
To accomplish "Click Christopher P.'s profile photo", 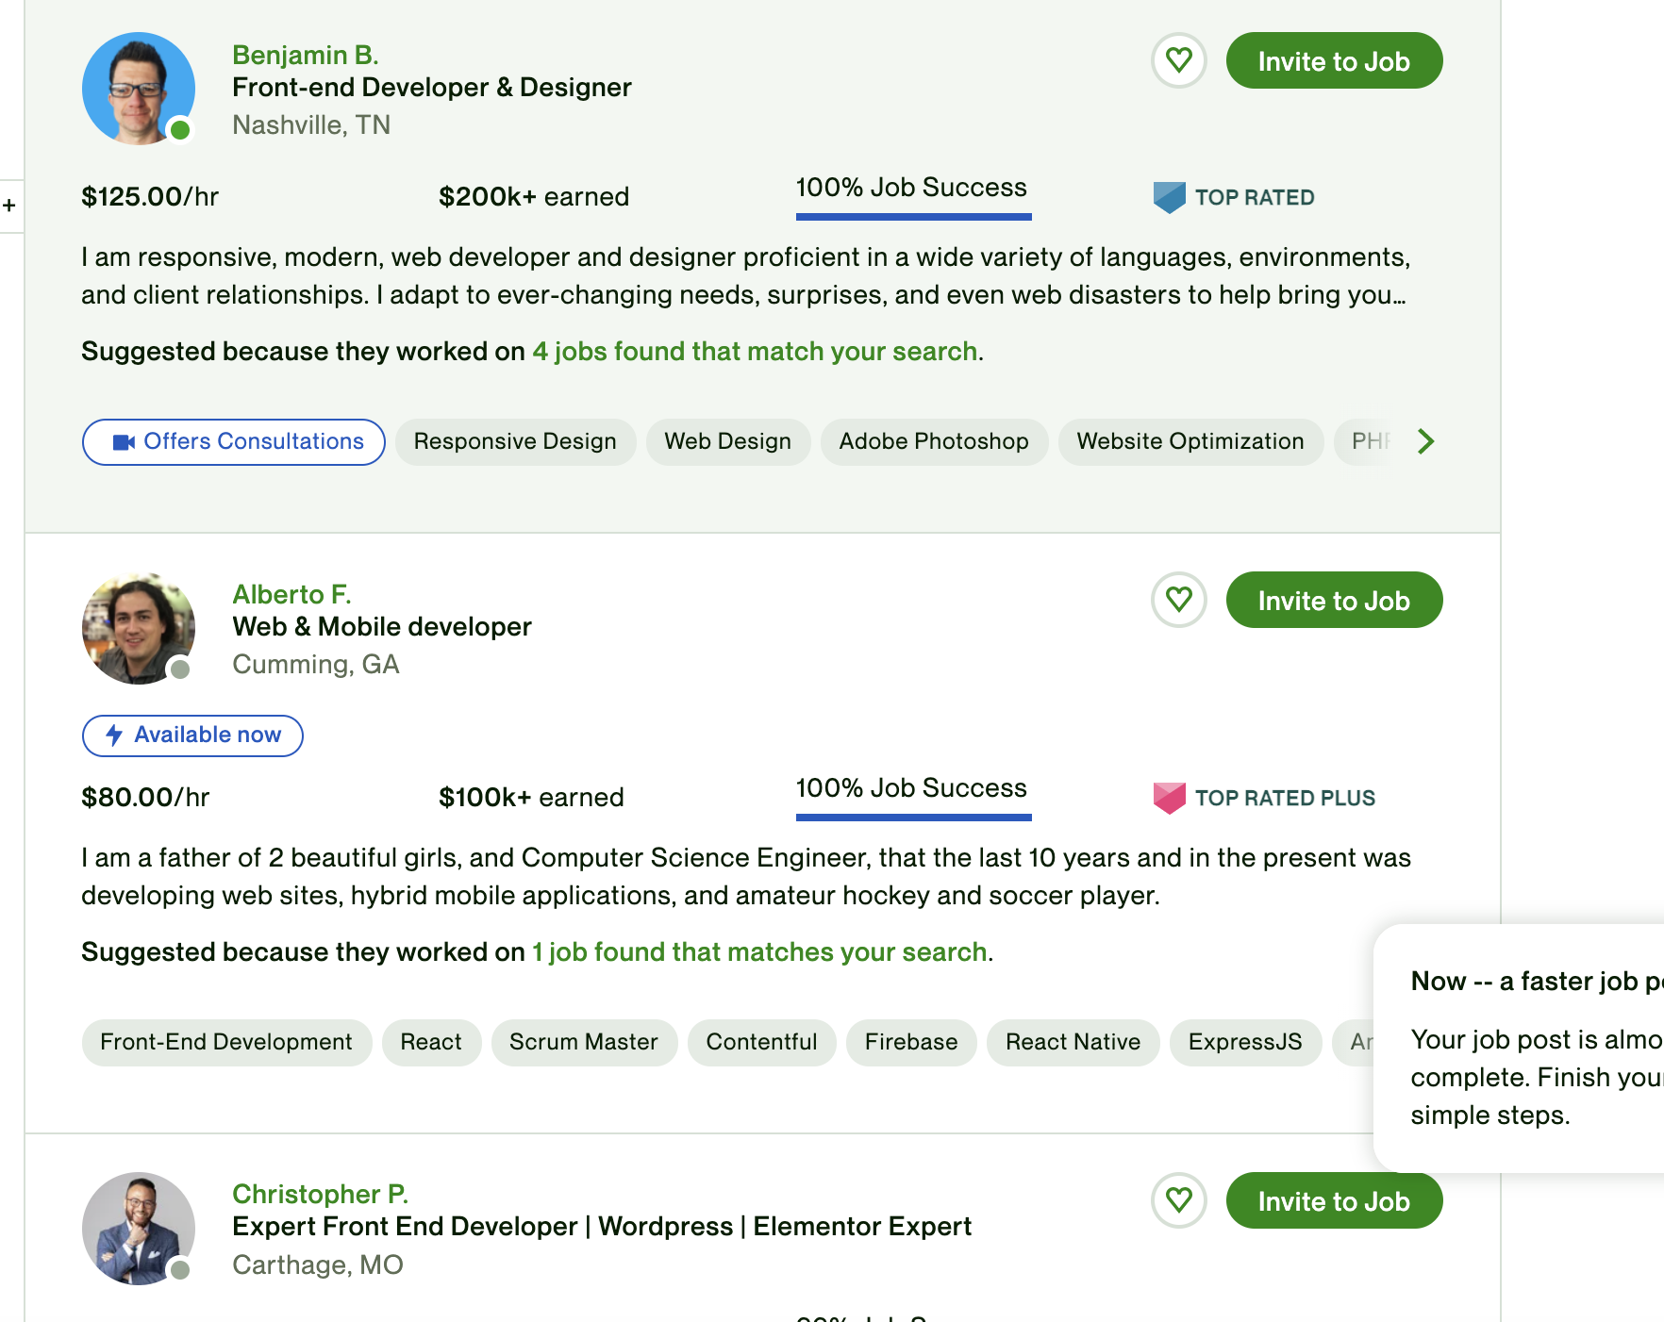I will coord(139,1229).
